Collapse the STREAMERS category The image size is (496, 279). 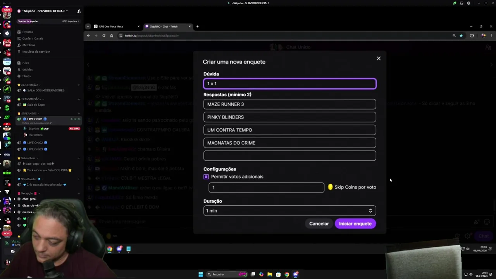pyautogui.click(x=29, y=114)
